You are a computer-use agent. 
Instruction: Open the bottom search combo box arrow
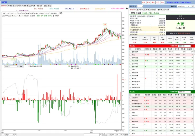point(100,135)
